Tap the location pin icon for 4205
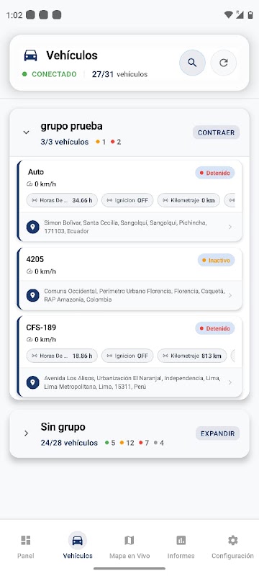Image resolution: width=259 pixels, height=576 pixels. (32, 295)
